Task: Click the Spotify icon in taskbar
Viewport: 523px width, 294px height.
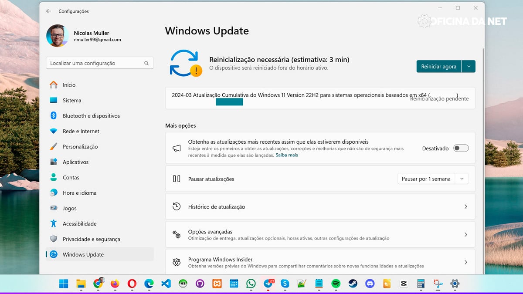Action: pos(336,284)
